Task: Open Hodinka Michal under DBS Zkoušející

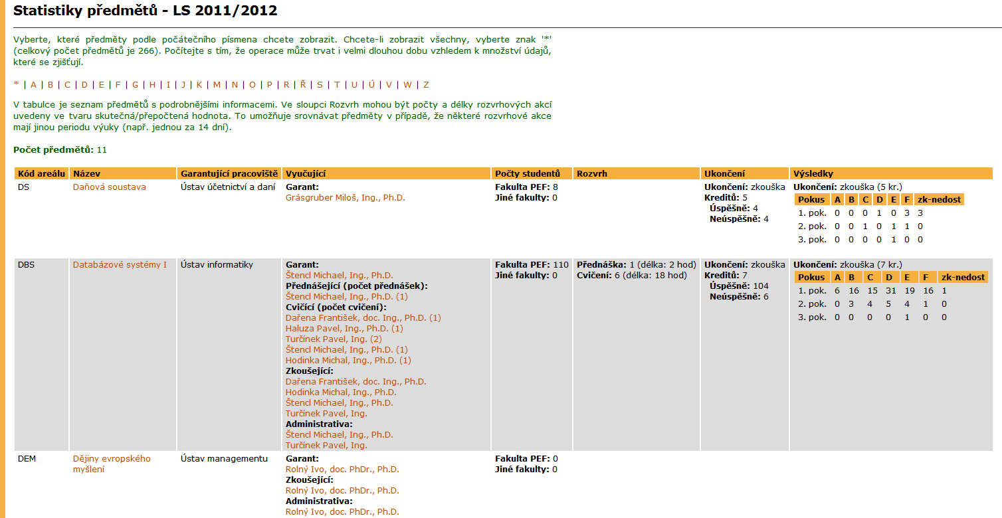Action: tap(341, 392)
